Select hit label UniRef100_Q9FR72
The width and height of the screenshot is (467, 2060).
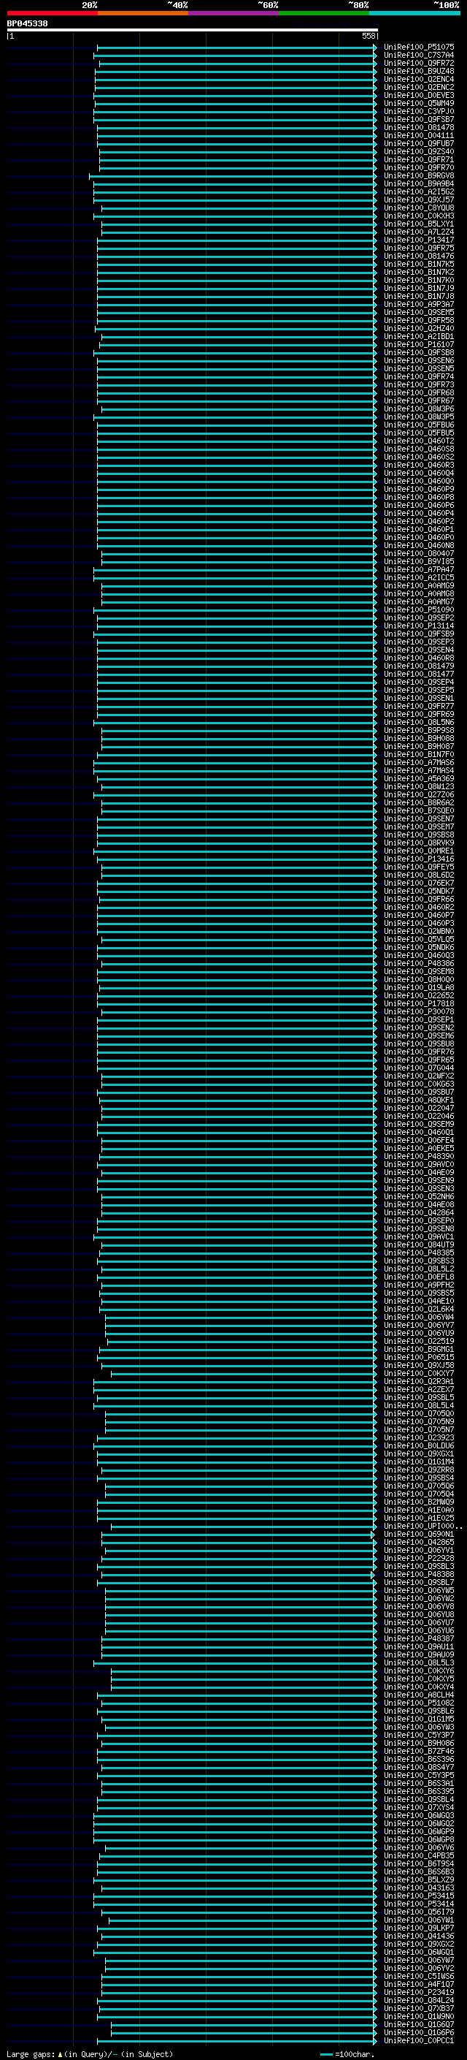click(x=419, y=63)
